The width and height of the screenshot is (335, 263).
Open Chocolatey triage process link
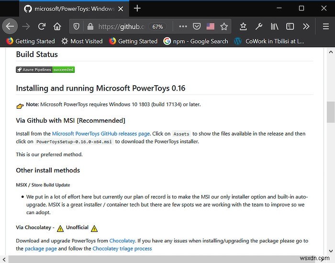[122, 249]
